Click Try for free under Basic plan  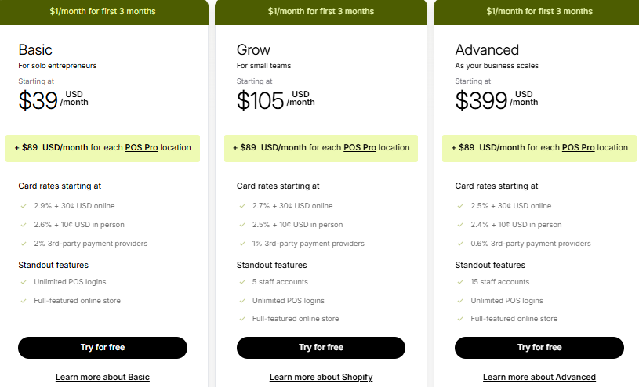pyautogui.click(x=102, y=347)
